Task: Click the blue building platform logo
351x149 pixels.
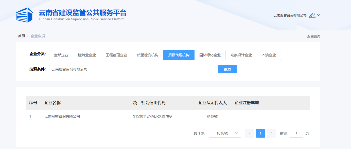Action: coord(24,15)
